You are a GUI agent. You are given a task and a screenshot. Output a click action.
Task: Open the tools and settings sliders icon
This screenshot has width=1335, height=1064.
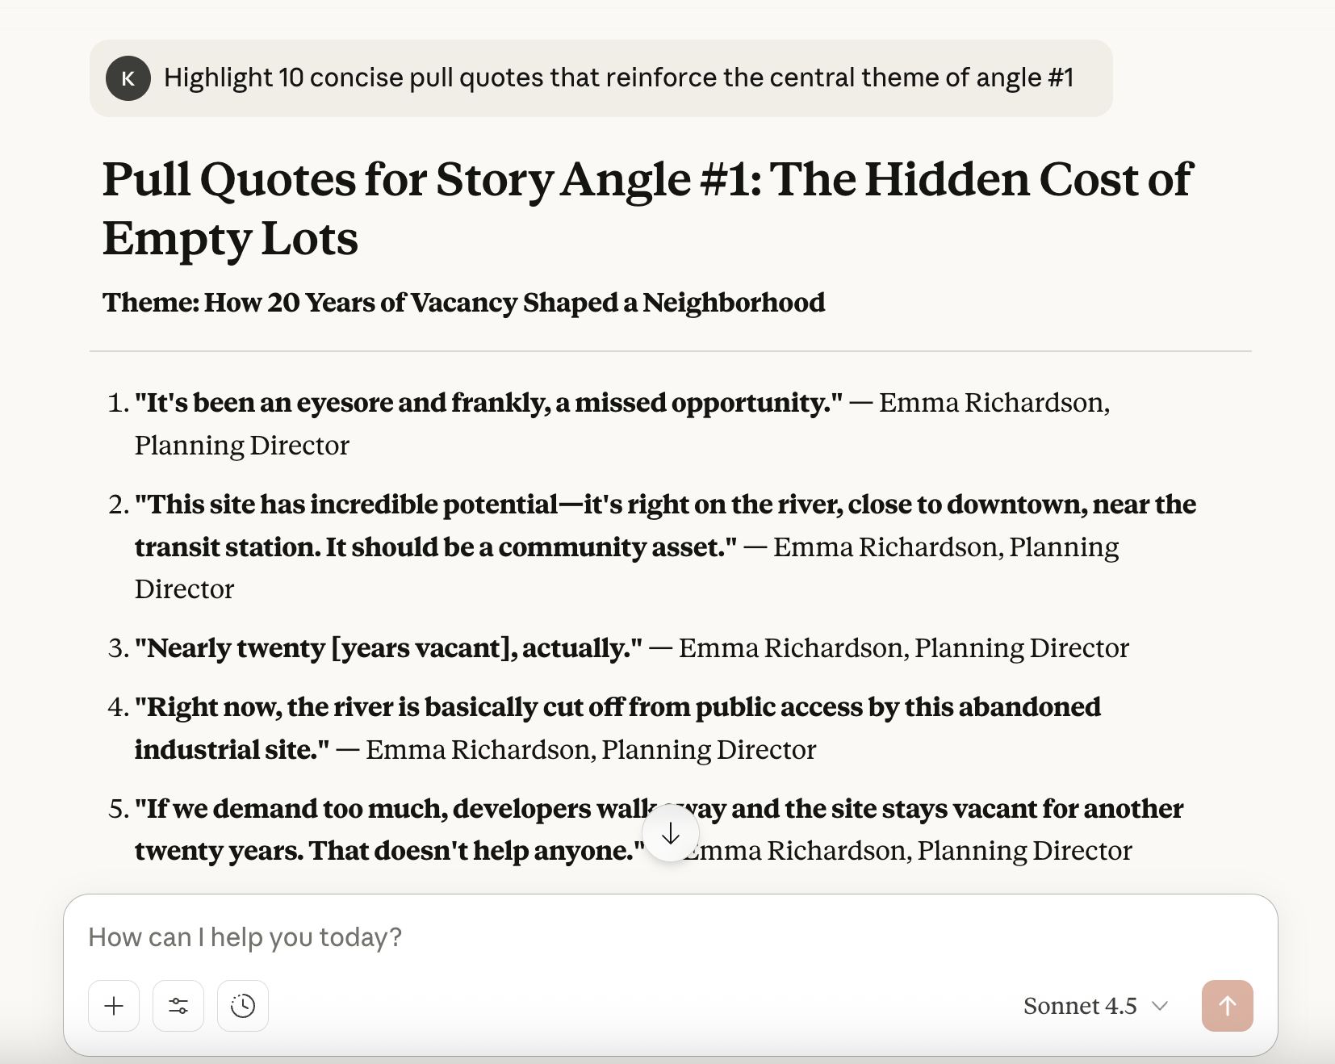point(178,1006)
